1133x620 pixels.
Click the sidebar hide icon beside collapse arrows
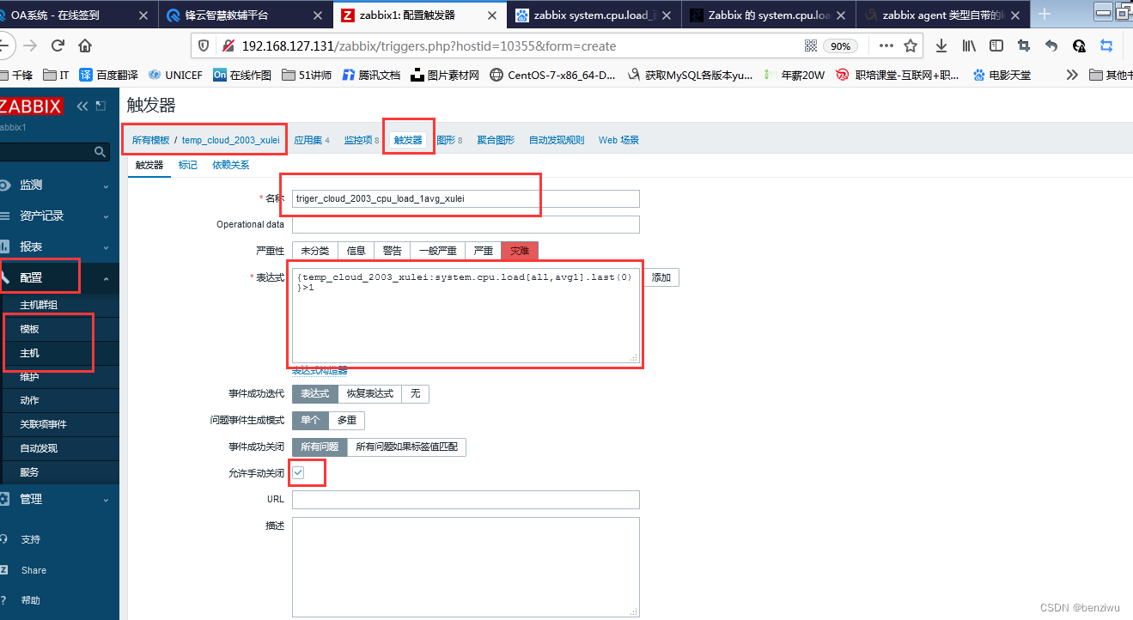(x=101, y=106)
